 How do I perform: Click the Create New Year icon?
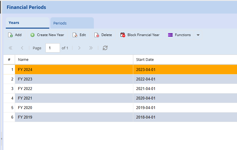32,35
